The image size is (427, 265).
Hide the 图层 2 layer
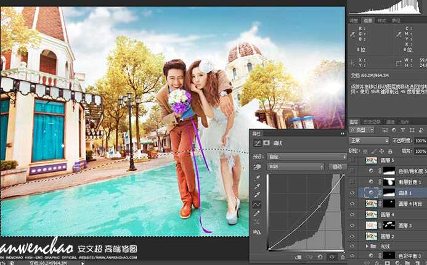pos(352,236)
